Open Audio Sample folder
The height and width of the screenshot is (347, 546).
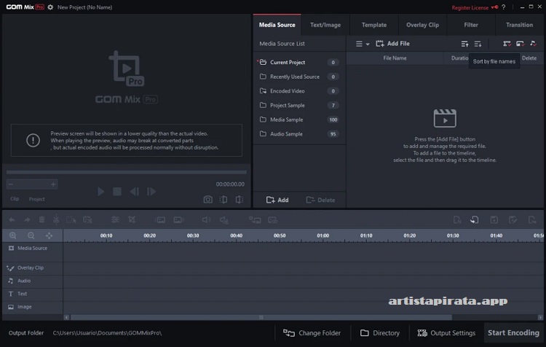pos(299,133)
